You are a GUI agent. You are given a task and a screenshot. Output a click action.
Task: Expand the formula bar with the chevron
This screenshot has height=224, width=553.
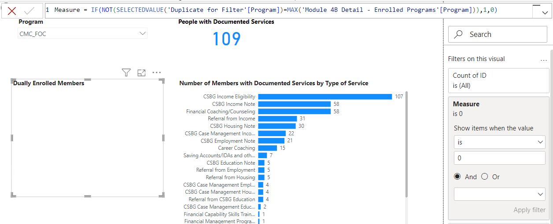point(546,13)
